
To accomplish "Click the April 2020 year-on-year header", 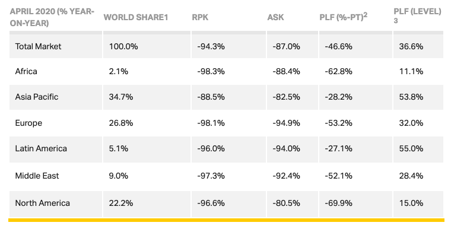I will click(x=52, y=17).
